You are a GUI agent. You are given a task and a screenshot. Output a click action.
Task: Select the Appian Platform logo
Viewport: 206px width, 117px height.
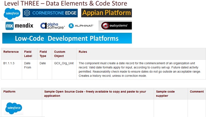pyautogui.click(x=106, y=13)
